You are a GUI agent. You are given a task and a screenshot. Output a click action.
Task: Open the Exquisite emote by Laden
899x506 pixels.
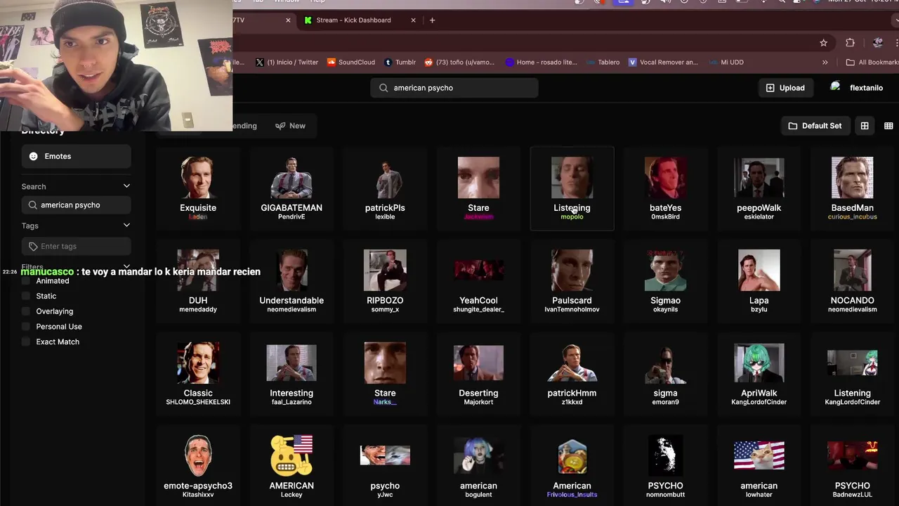point(198,188)
